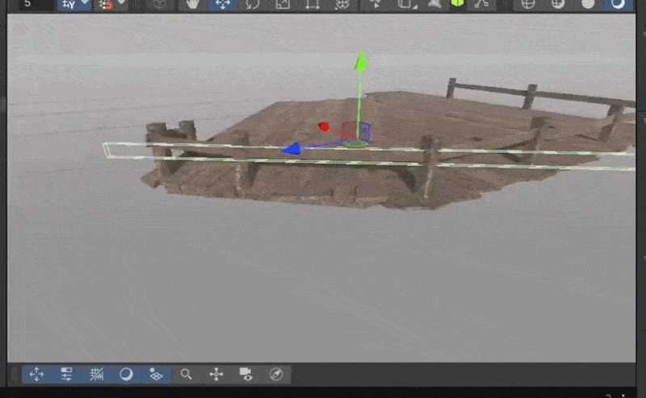Select the Rotate tool

pyautogui.click(x=253, y=4)
